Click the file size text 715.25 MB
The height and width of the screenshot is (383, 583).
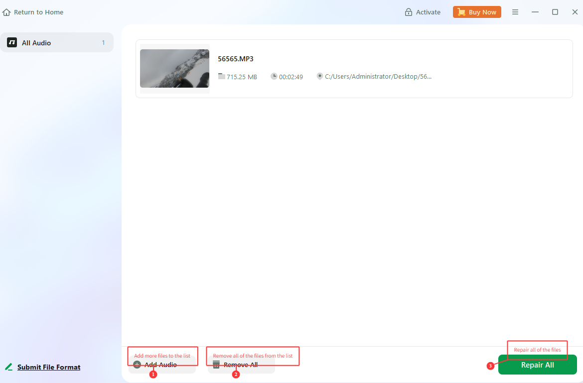coord(242,77)
